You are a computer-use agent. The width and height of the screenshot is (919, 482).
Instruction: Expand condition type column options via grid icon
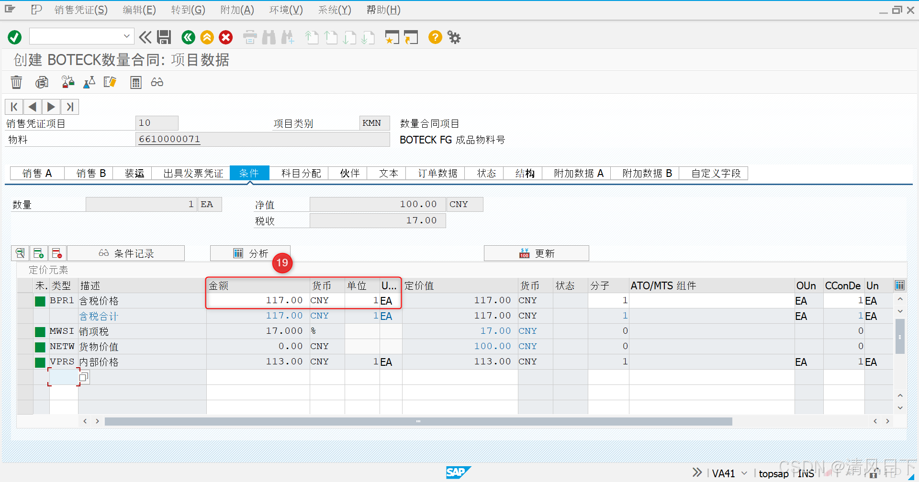point(899,285)
